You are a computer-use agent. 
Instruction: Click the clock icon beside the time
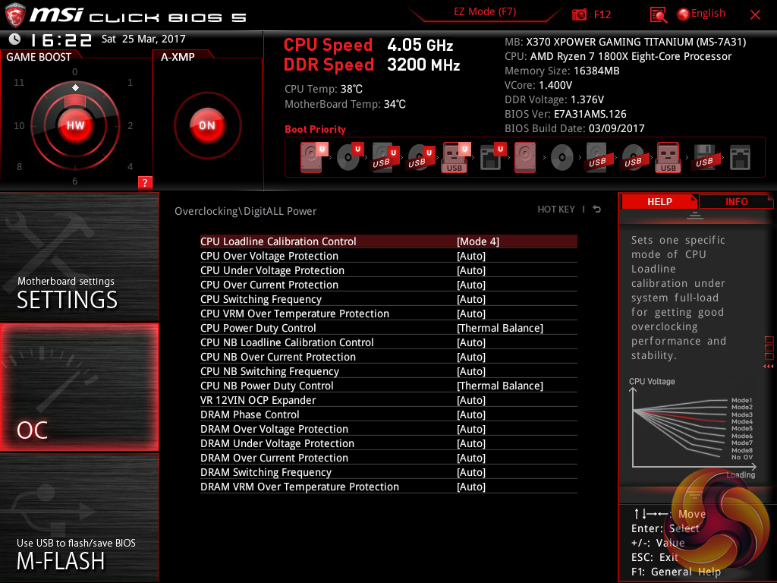click(15, 39)
